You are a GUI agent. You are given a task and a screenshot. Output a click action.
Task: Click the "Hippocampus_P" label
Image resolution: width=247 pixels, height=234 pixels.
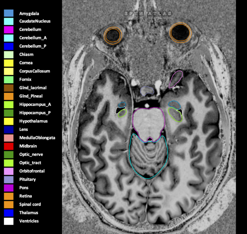pos(35,113)
